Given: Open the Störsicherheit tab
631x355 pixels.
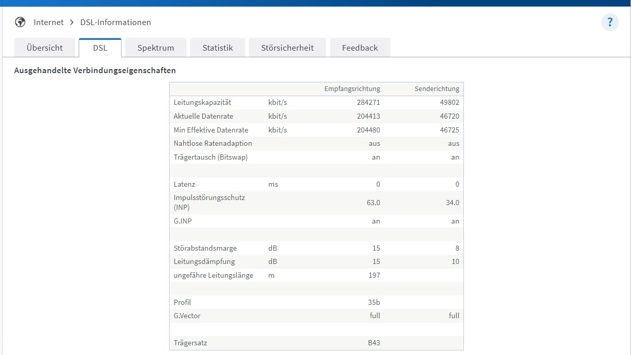Looking at the screenshot, I should 287,48.
